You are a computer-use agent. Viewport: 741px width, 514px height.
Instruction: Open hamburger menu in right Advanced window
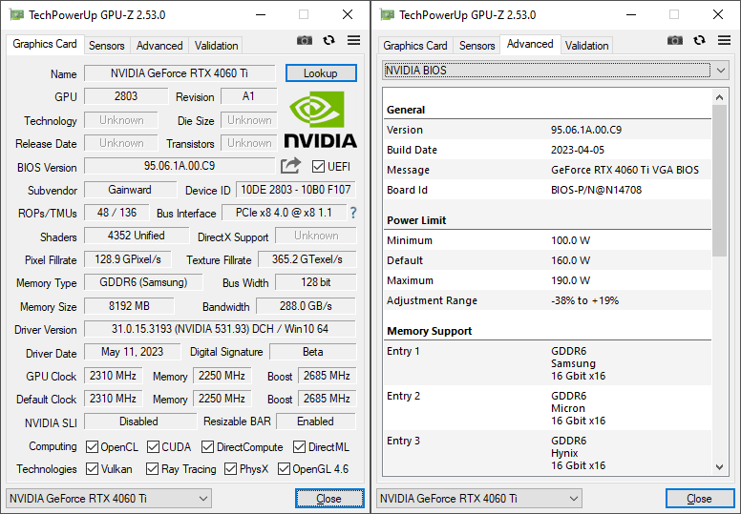coord(724,41)
